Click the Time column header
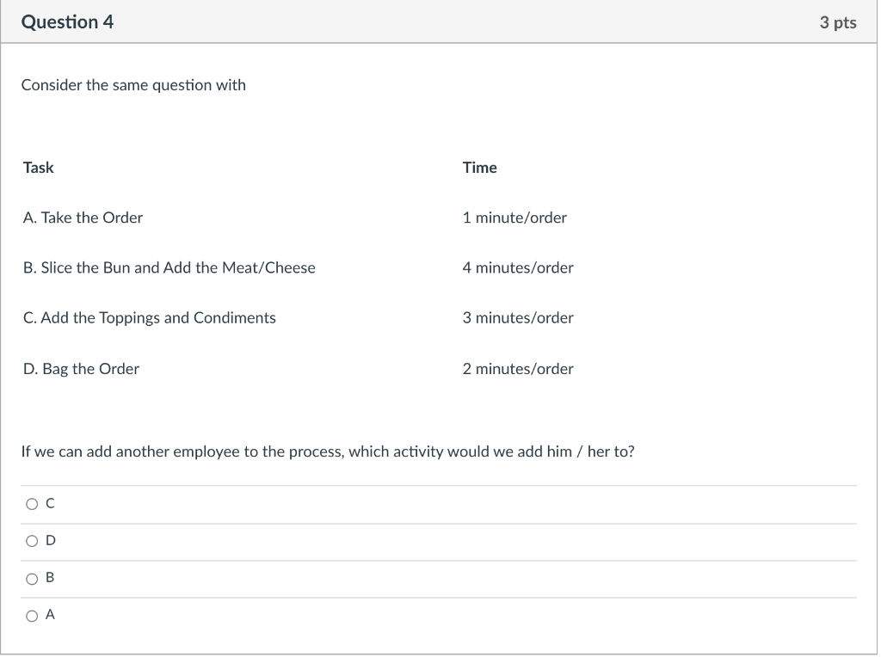 pyautogui.click(x=479, y=168)
